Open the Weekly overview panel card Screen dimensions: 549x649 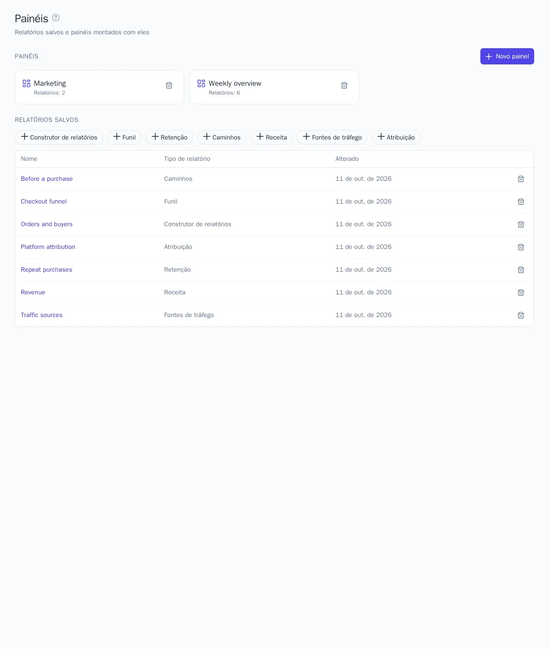(274, 87)
